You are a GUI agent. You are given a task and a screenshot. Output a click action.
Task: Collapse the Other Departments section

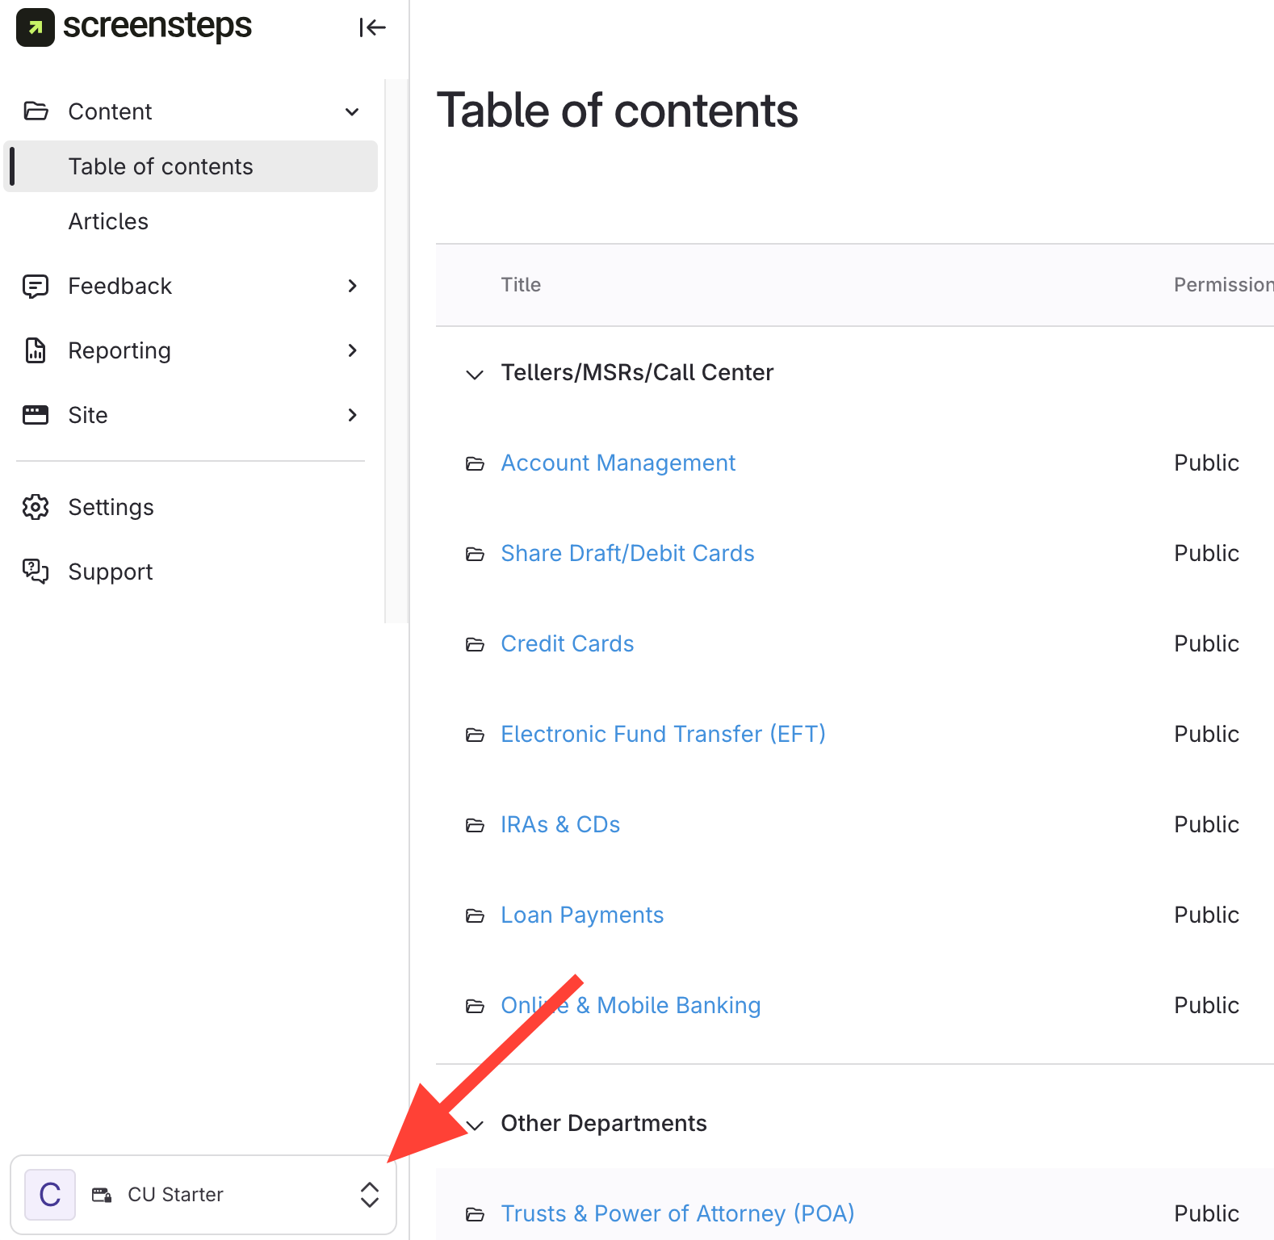pos(475,1125)
